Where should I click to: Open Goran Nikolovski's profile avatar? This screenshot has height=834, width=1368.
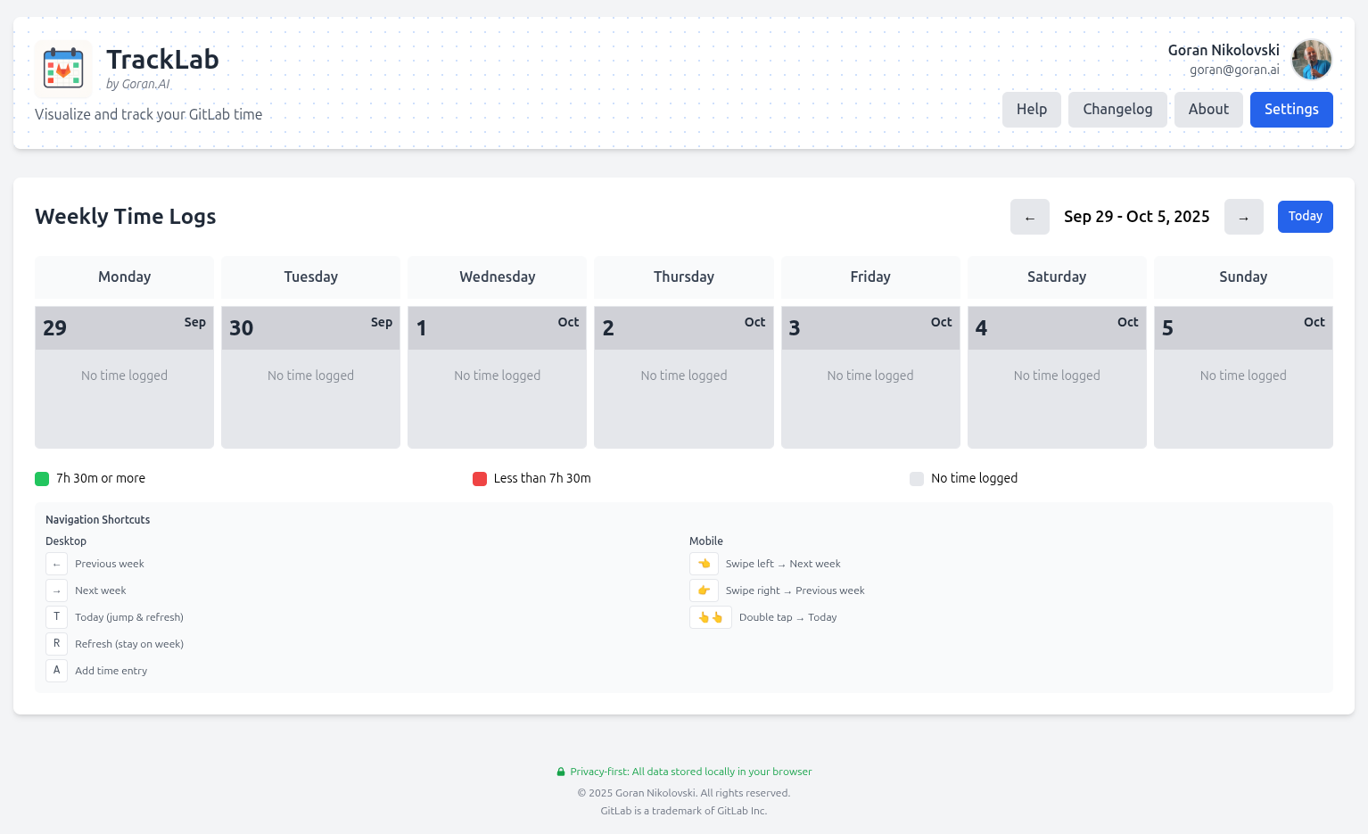(x=1311, y=60)
